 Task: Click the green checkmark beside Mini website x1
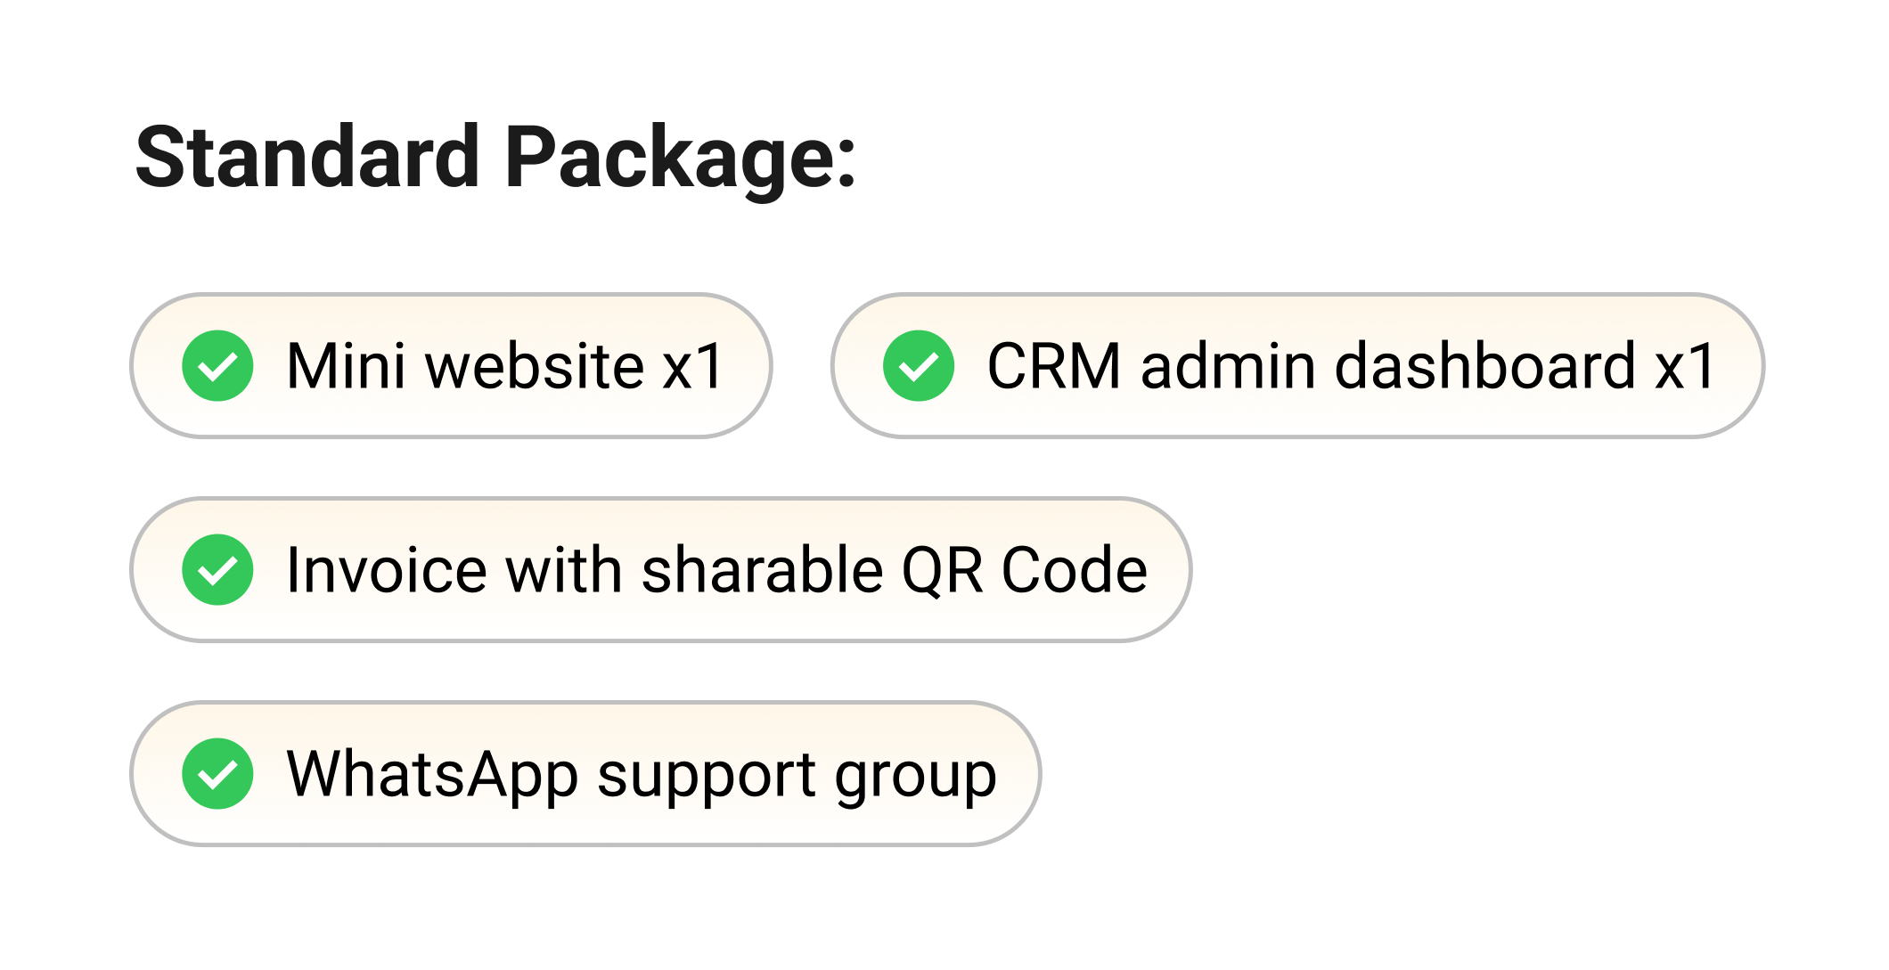(217, 366)
